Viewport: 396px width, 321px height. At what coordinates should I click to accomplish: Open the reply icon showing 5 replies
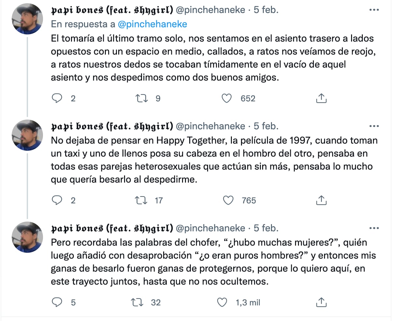57,302
